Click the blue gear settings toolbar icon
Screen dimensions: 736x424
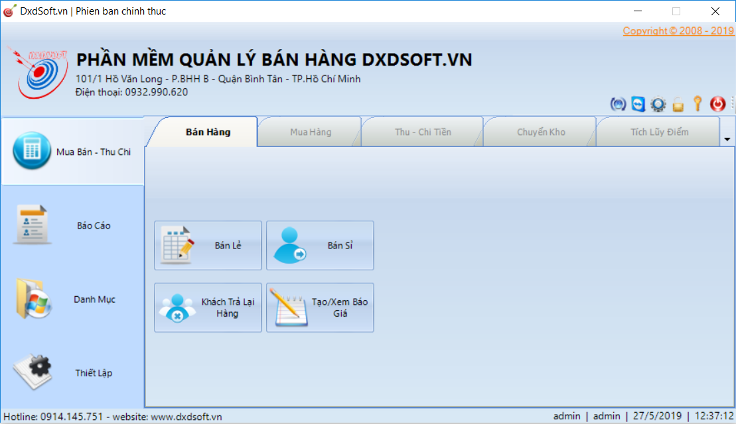coord(658,104)
